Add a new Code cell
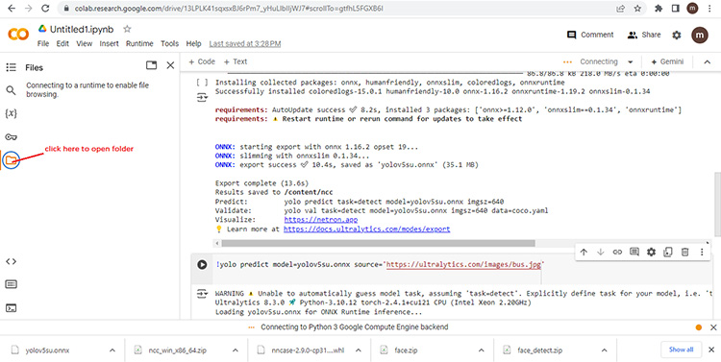The height and width of the screenshot is (362, 721). click(x=202, y=61)
